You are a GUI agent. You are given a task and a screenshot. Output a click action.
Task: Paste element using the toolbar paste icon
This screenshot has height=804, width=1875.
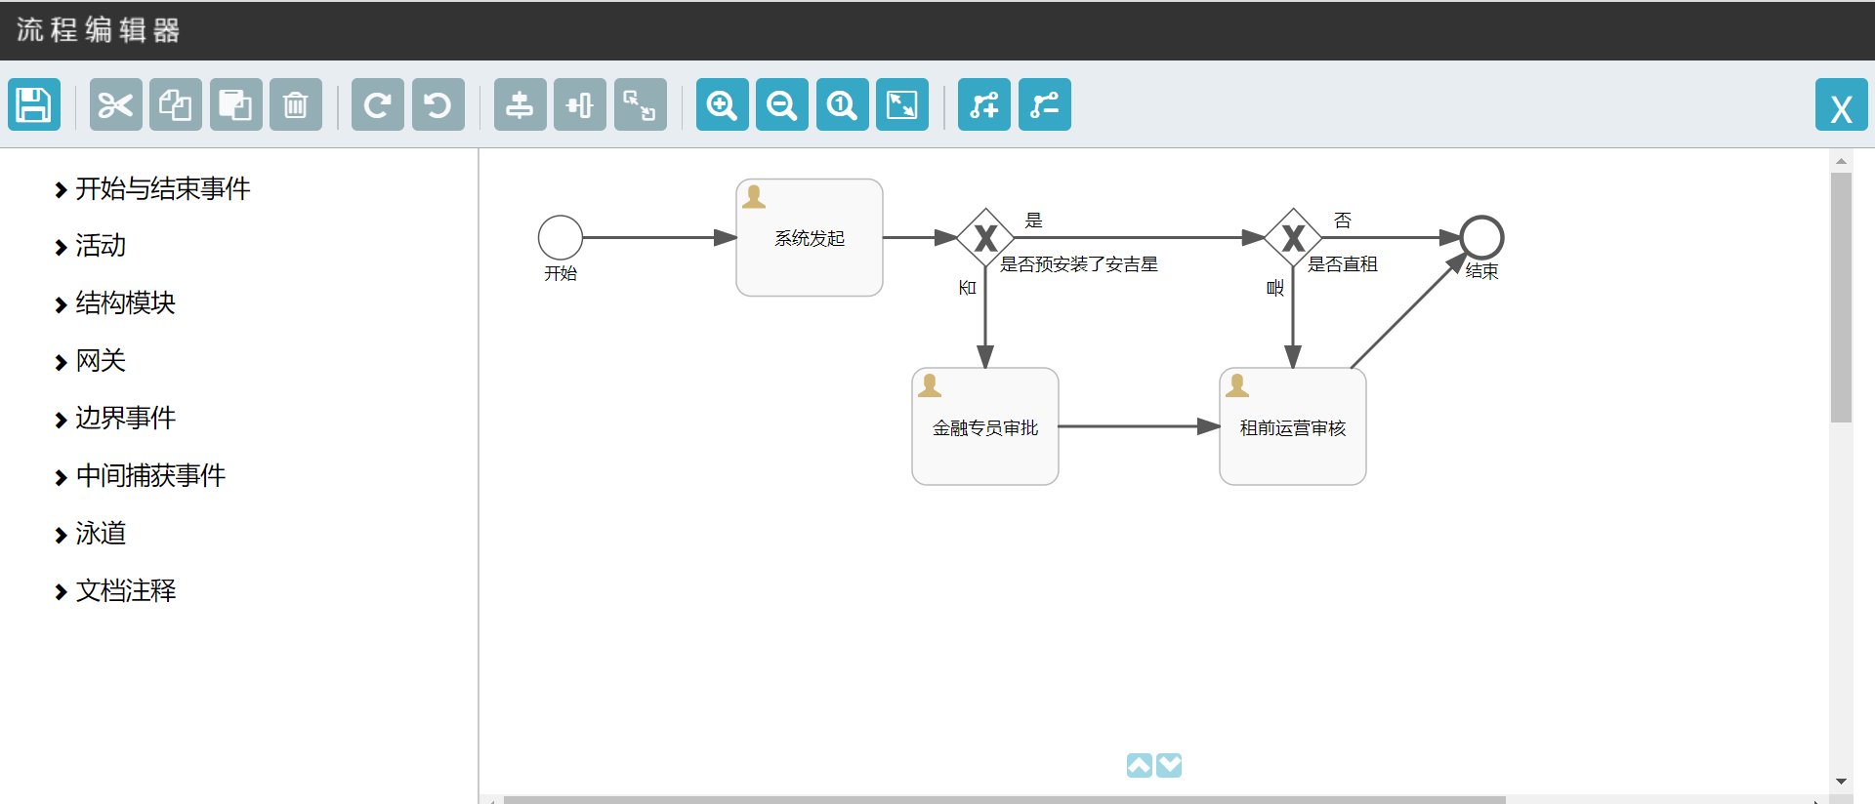click(235, 104)
